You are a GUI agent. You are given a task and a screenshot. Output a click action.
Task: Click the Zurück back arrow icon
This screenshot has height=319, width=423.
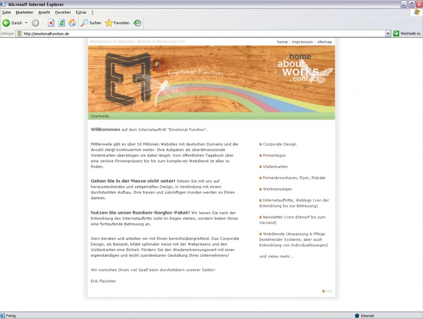[x=6, y=23]
